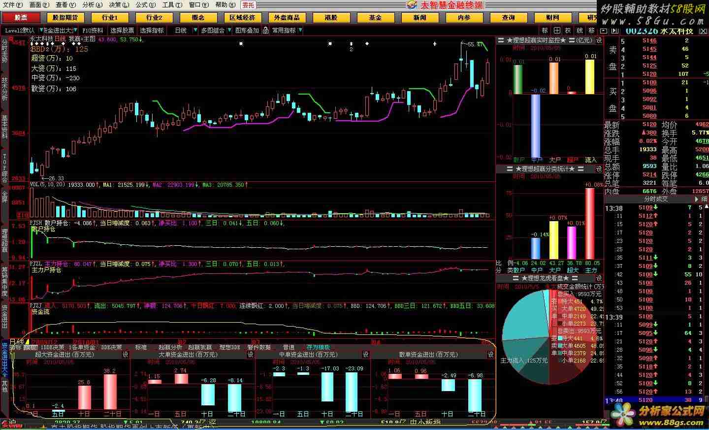Click 图形叠加 toolbar item

(x=247, y=30)
